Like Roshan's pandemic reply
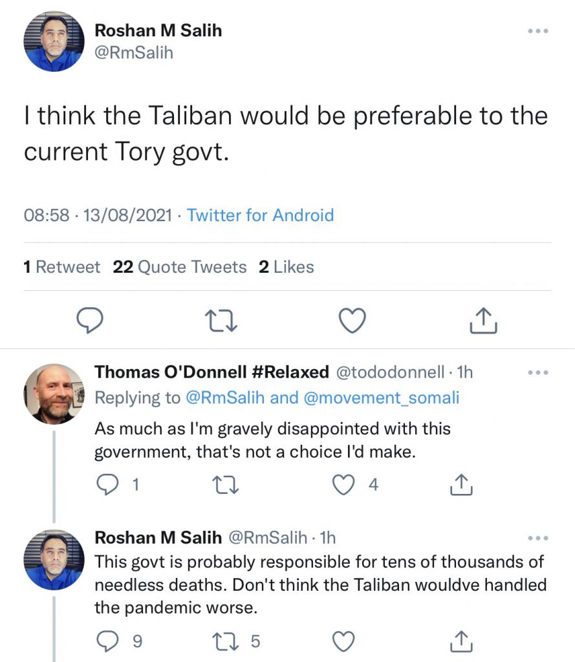575x662 pixels. pos(343,641)
